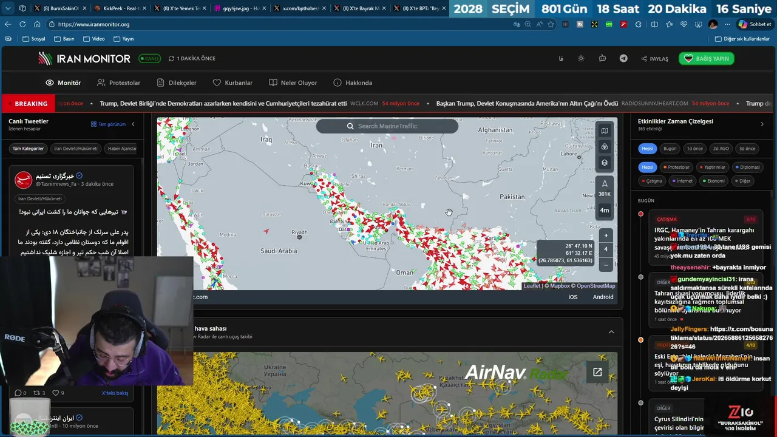Filter events by İnternet category
The height and width of the screenshot is (437, 777).
pyautogui.click(x=682, y=180)
